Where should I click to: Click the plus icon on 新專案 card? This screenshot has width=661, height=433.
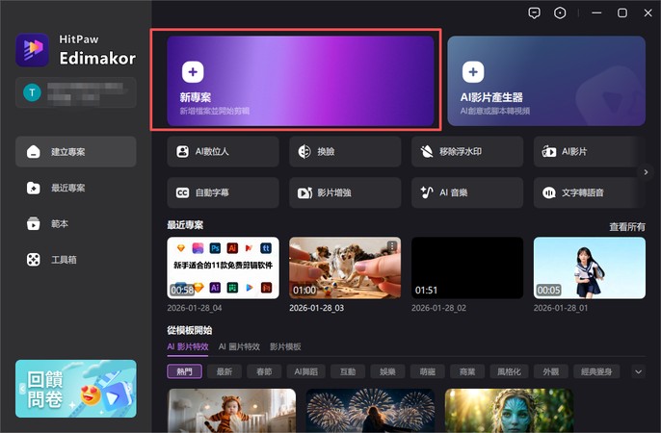point(193,72)
